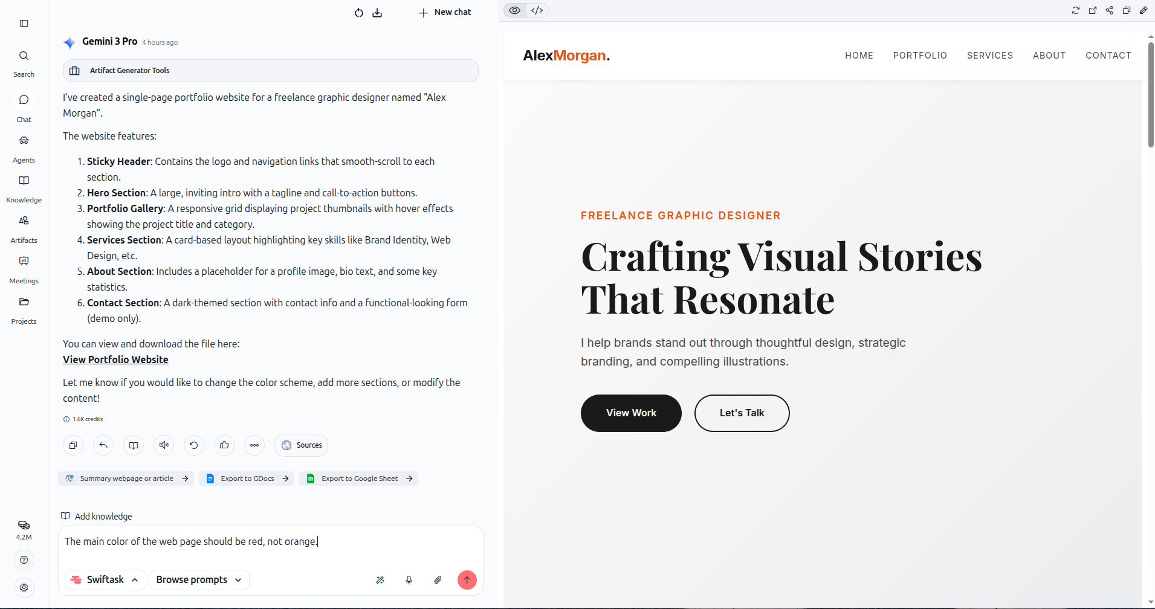1155x609 pixels.
Task: Go to SERVICES in site navigation
Action: [990, 56]
